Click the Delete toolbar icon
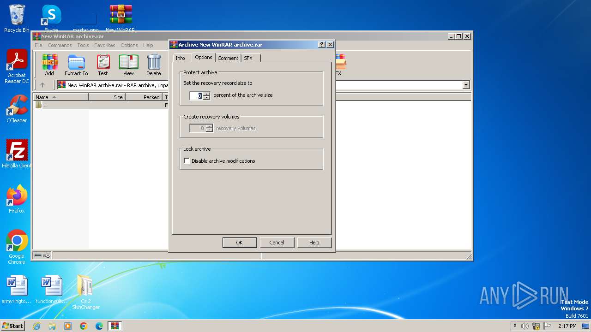 click(154, 65)
